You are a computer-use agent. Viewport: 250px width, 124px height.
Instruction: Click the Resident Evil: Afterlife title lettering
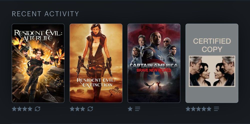tap(38, 35)
